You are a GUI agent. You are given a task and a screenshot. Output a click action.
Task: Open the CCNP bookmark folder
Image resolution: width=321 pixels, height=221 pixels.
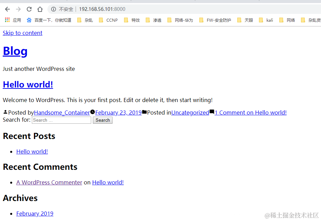[108, 20]
